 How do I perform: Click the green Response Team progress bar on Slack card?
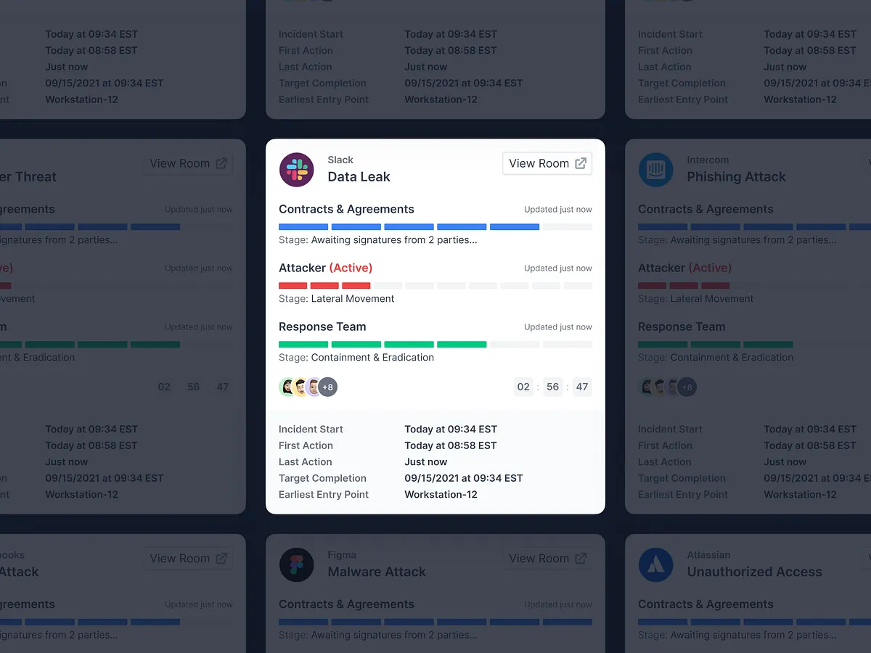(x=435, y=345)
